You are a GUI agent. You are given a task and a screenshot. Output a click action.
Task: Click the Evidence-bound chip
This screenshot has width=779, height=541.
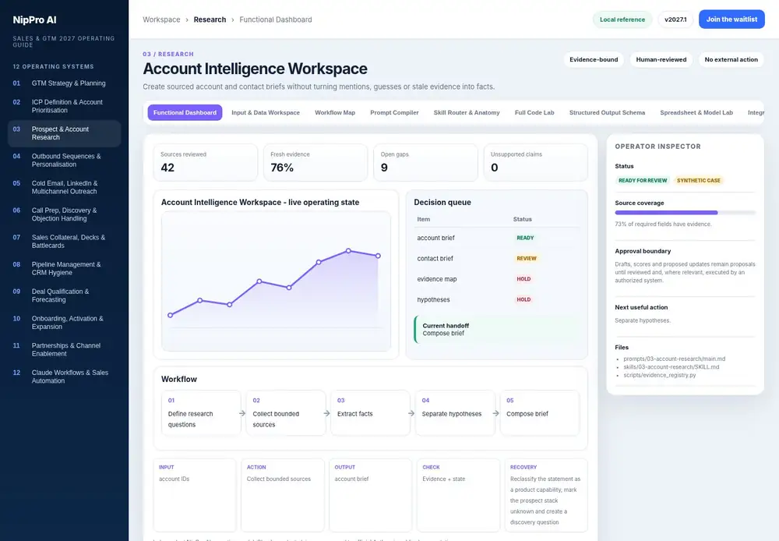594,60
